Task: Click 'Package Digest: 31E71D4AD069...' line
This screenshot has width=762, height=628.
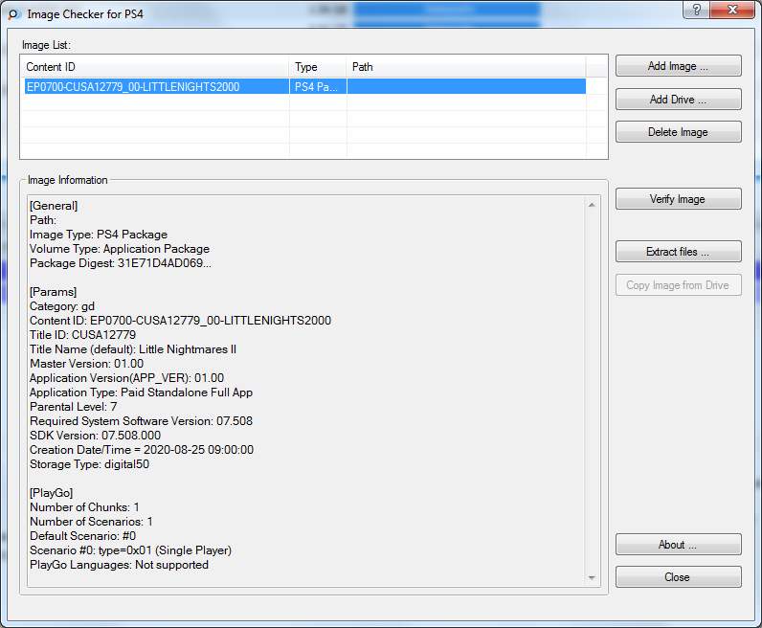Action: [x=121, y=263]
